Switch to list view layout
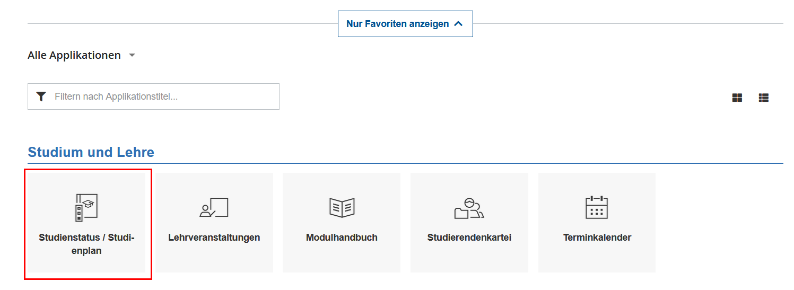The width and height of the screenshot is (794, 290). 763,98
